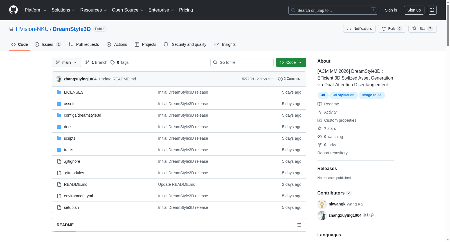Expand the Open Source menu

[128, 10]
